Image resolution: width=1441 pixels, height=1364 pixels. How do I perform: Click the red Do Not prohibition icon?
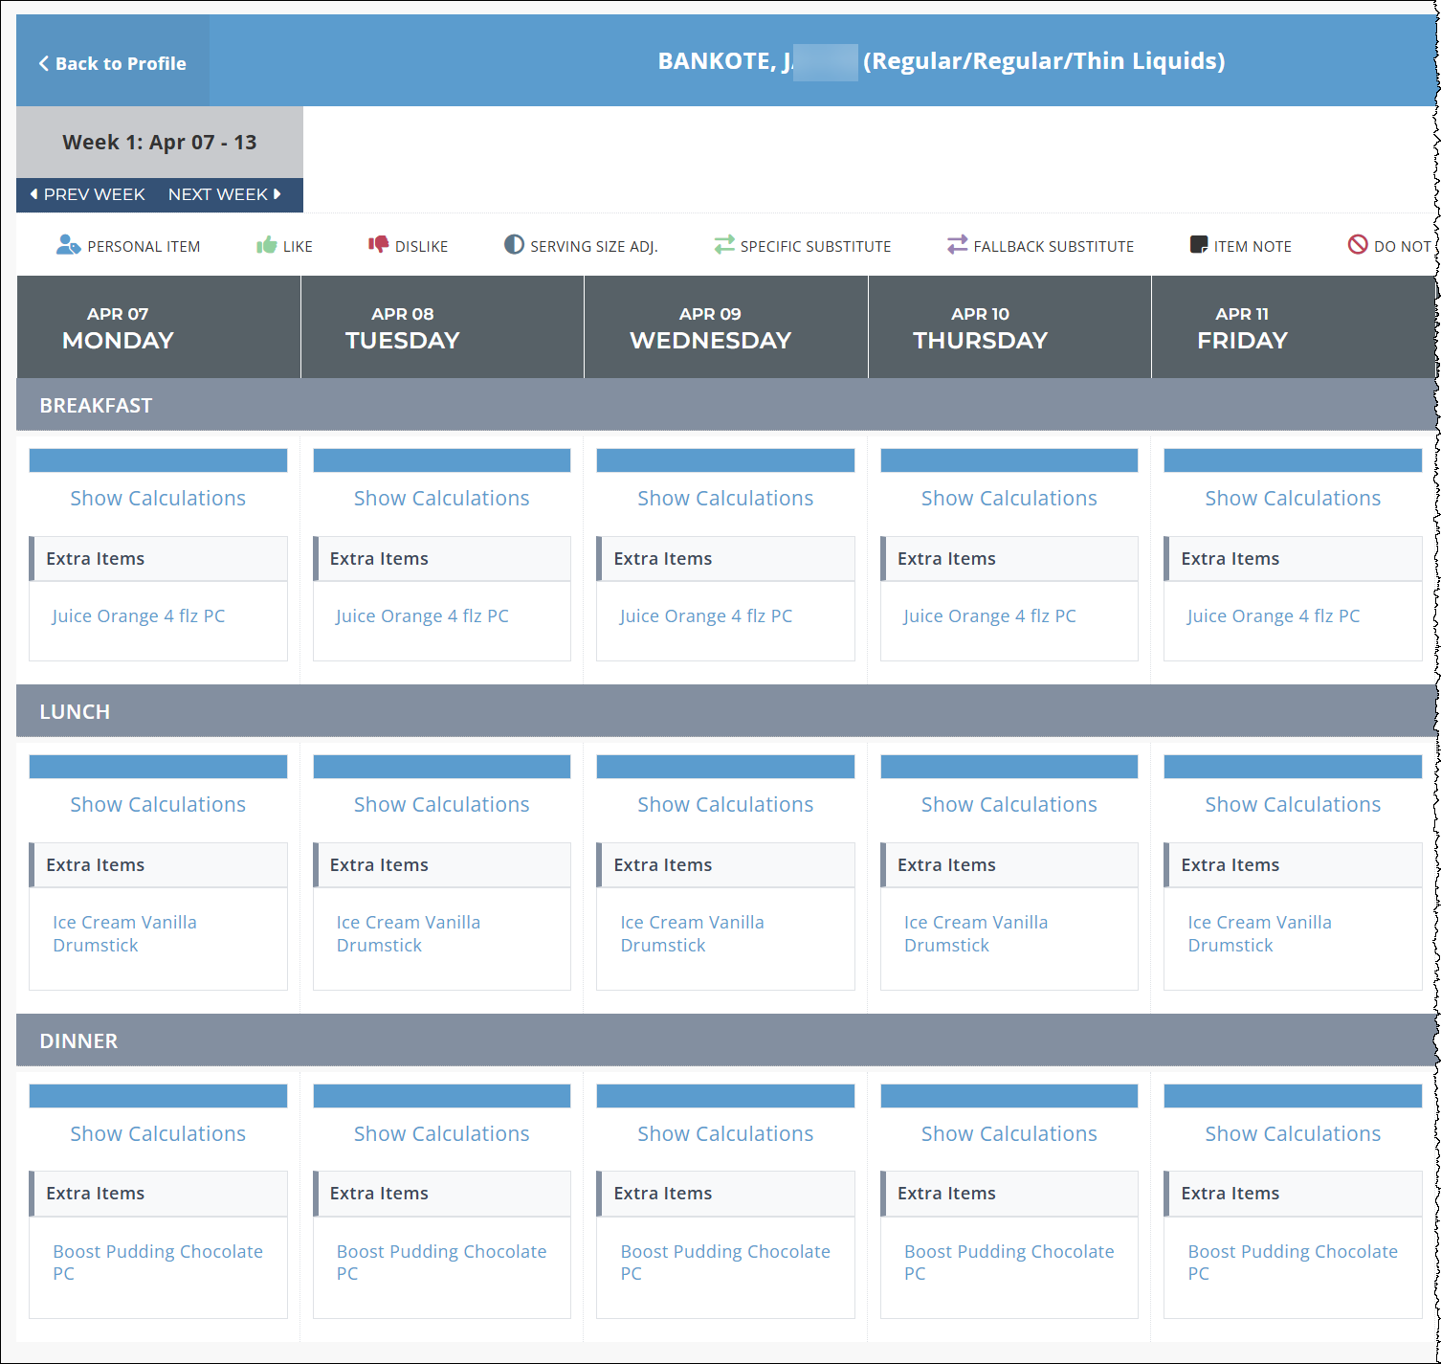click(x=1358, y=245)
